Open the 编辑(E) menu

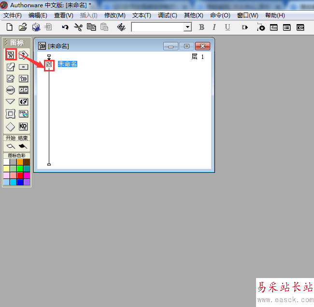tap(38, 15)
